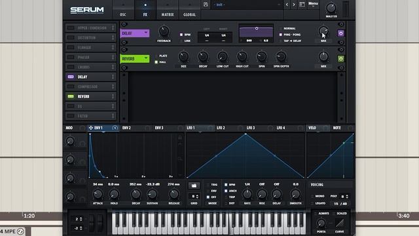Grab the Reverb reorder handle in list
This screenshot has height=236, width=419.
113,96
